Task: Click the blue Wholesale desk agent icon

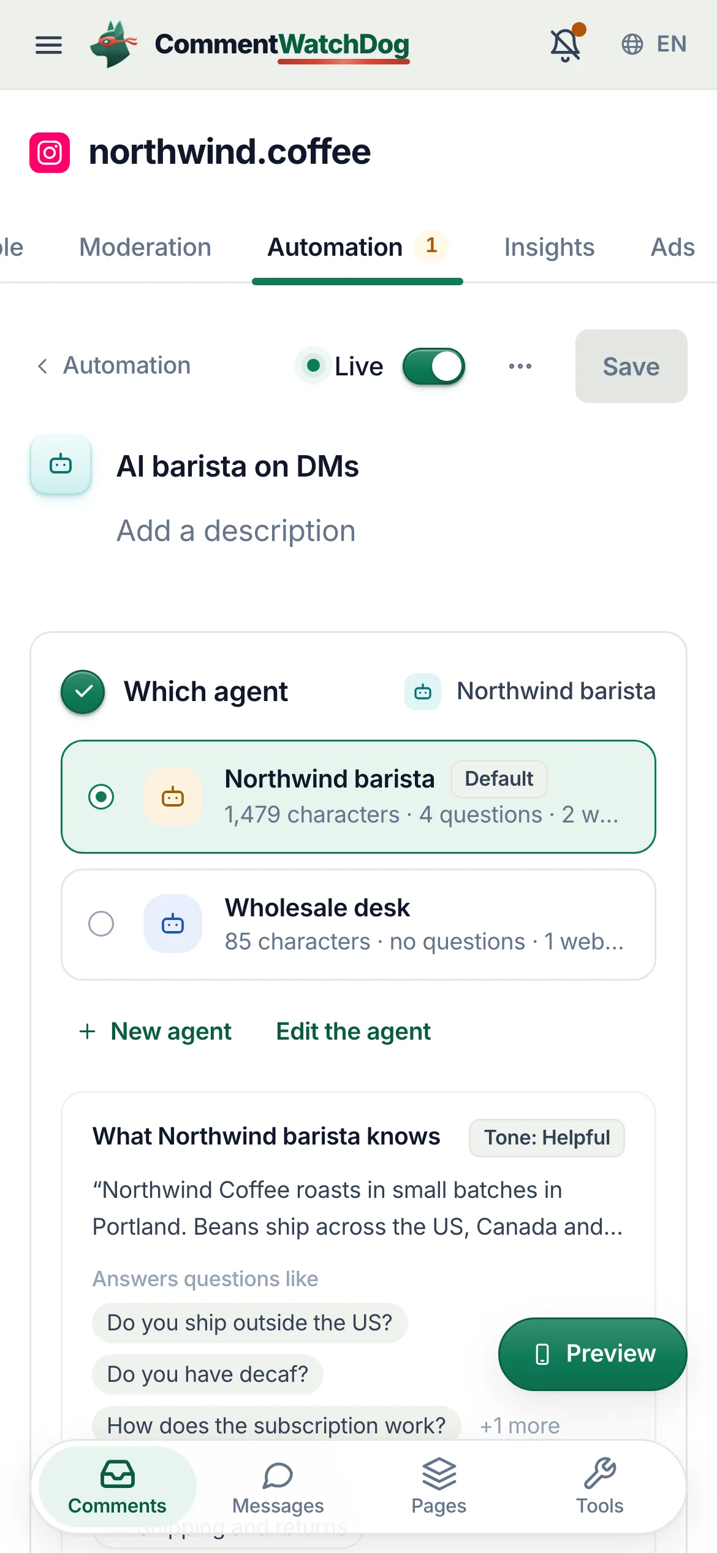Action: pyautogui.click(x=173, y=924)
